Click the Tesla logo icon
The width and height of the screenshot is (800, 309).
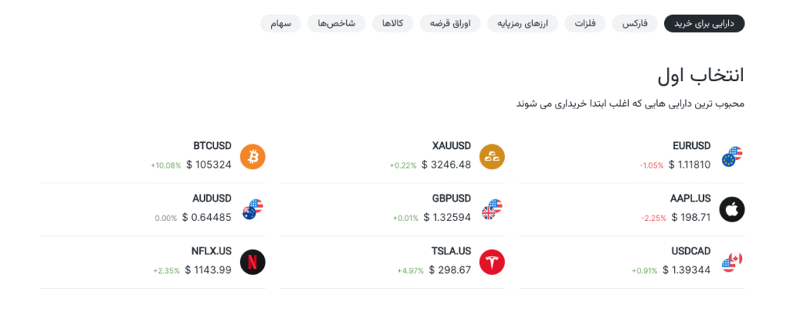(492, 262)
